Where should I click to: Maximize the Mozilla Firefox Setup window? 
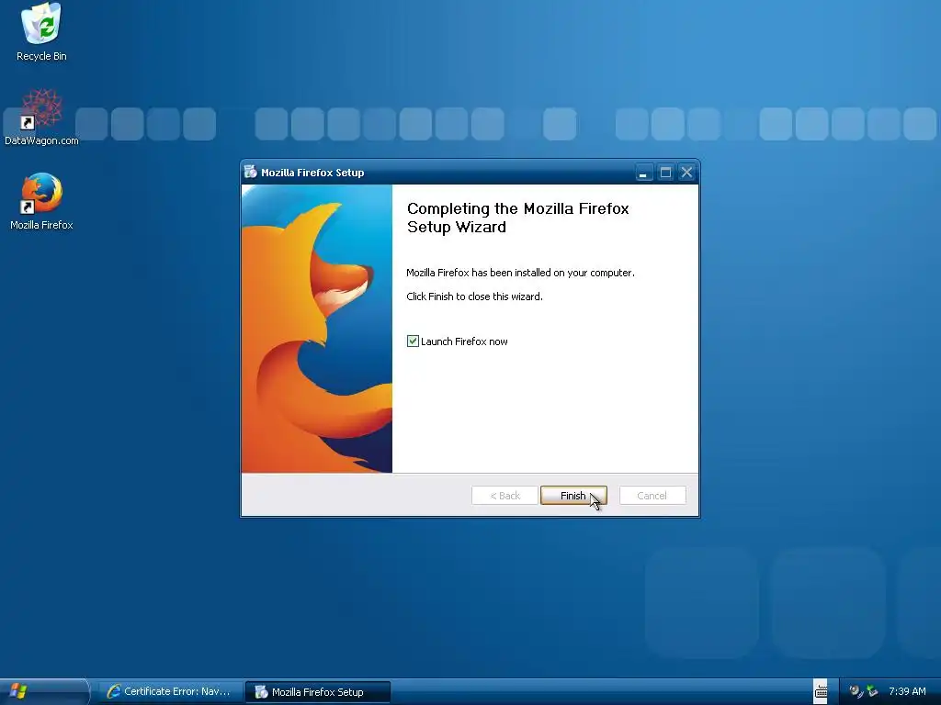pyautogui.click(x=665, y=173)
